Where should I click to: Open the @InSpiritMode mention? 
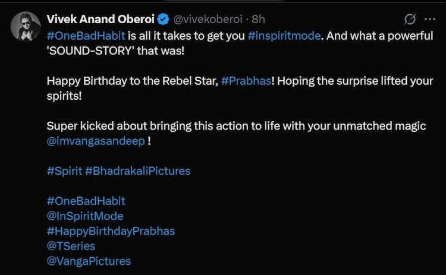pos(84,216)
